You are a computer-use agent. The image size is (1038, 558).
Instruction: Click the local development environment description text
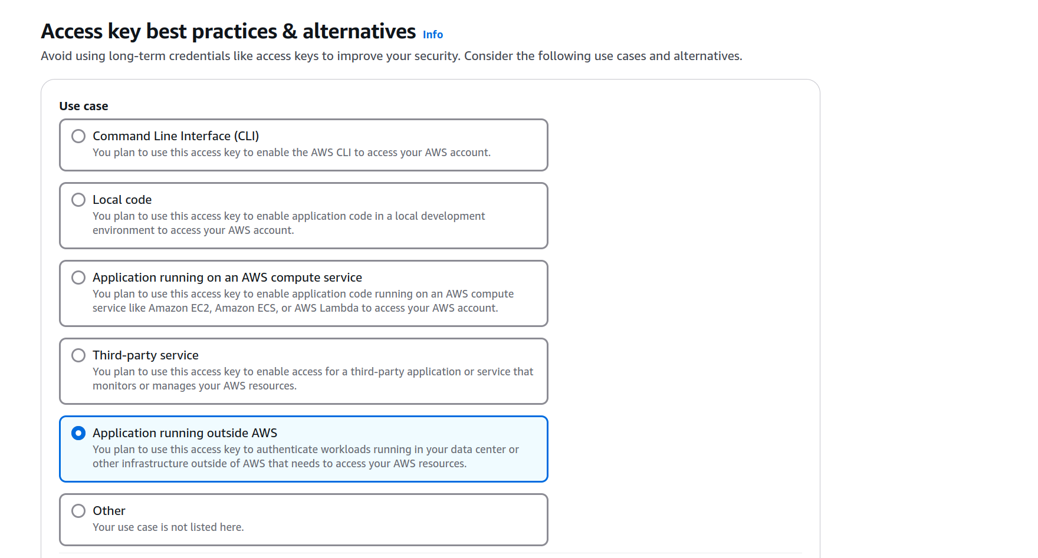click(289, 223)
